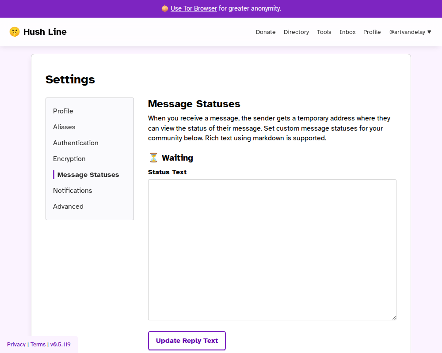Select the Encryption settings tab
442x353 pixels.
pyautogui.click(x=69, y=159)
